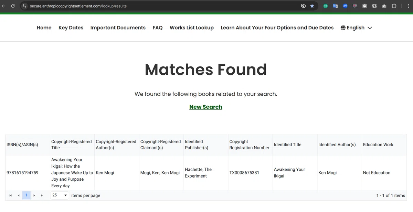Open the camera screenshot extension icon

384,6
